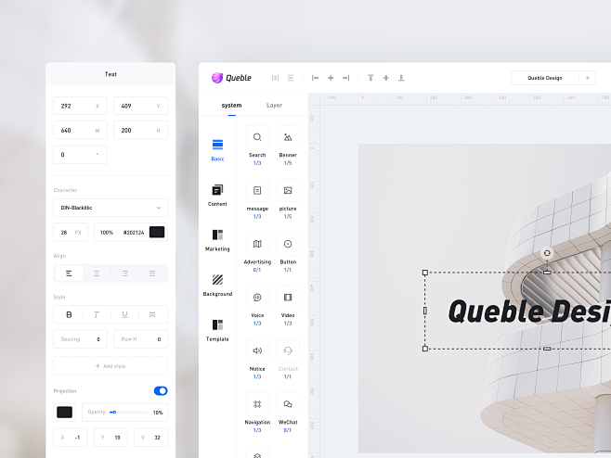Toggle italic text style
This screenshot has width=611, height=458.
pyautogui.click(x=97, y=314)
